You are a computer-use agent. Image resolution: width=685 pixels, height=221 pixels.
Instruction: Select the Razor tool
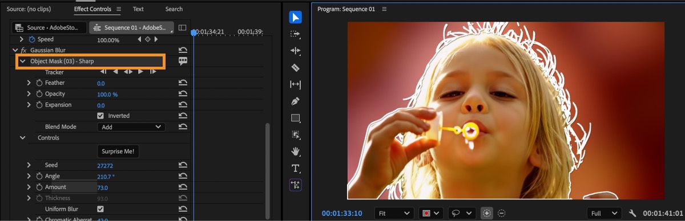296,68
